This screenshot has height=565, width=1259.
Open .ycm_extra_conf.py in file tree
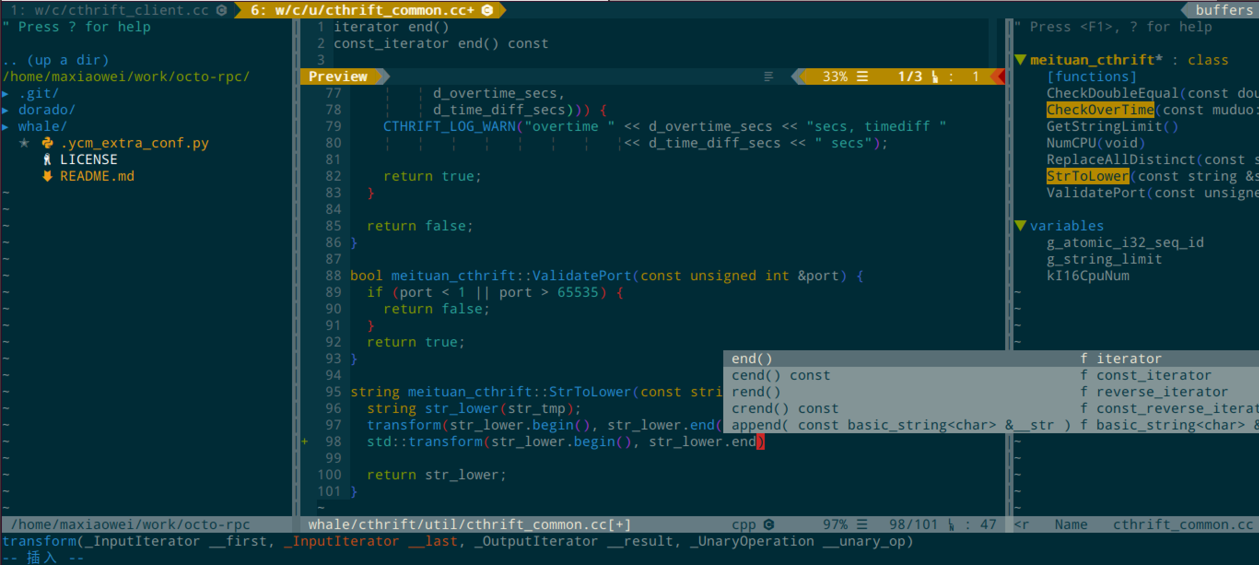(135, 143)
